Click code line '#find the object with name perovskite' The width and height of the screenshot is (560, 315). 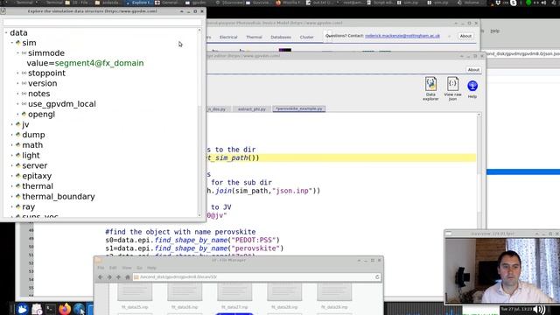(180, 232)
